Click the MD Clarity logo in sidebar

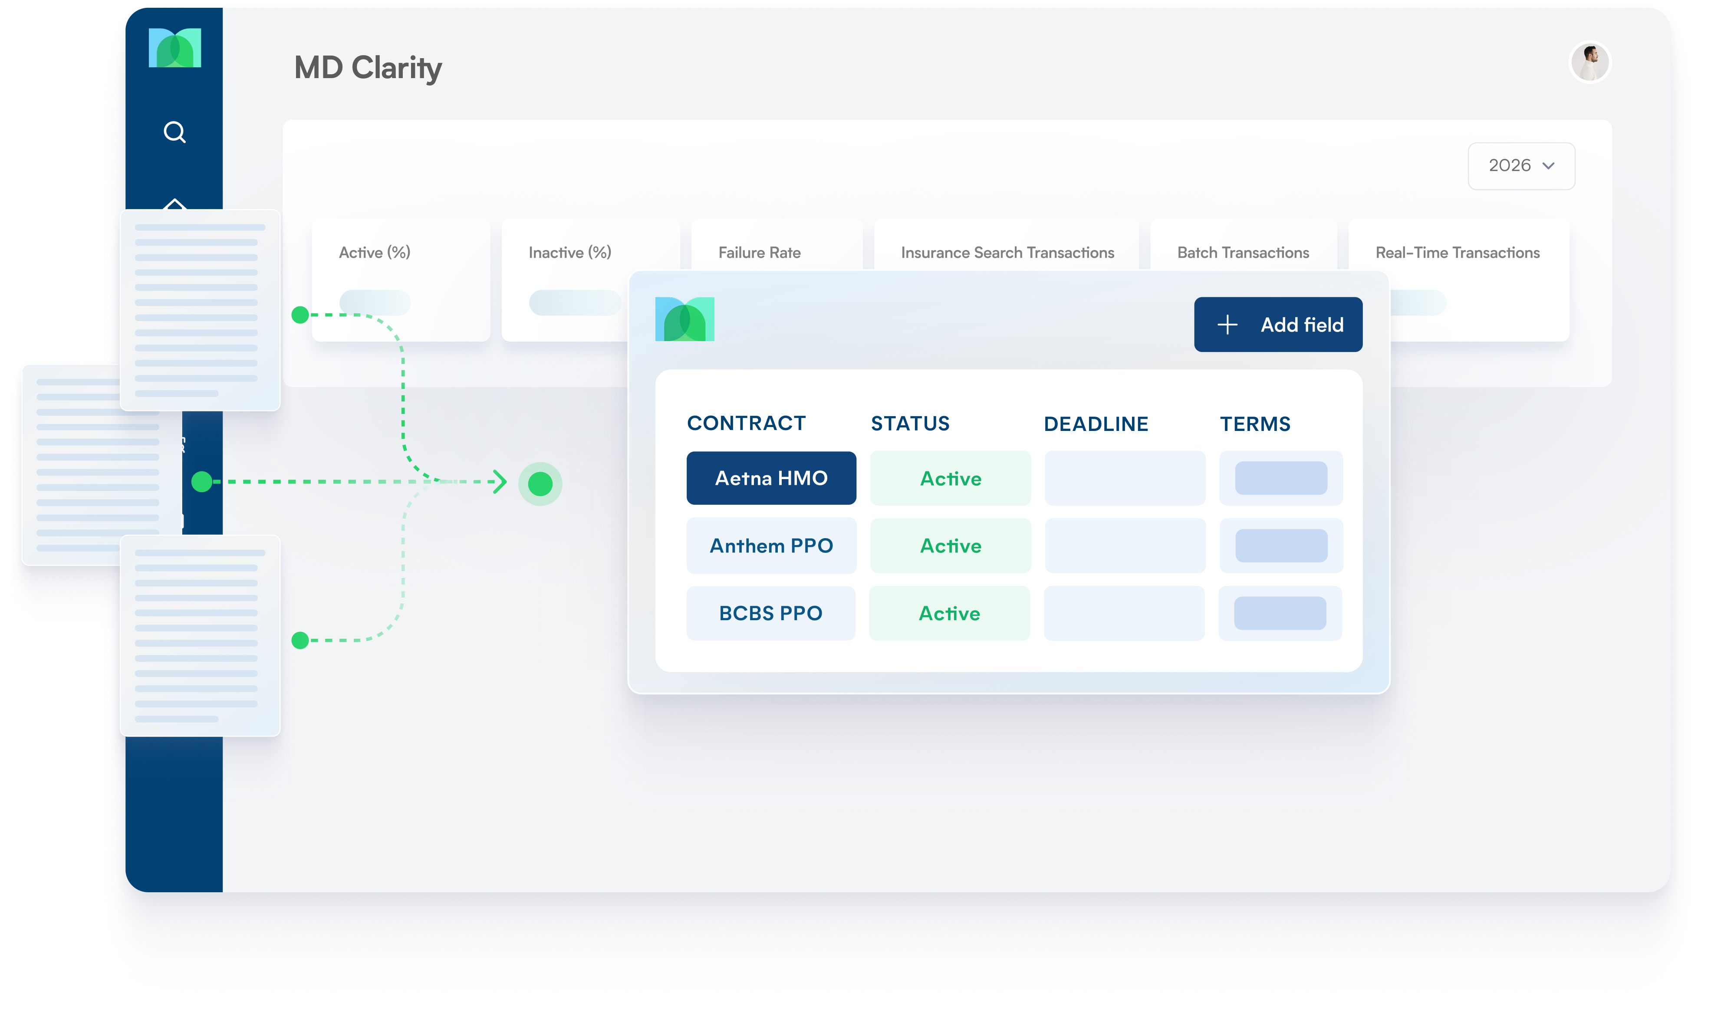click(175, 48)
